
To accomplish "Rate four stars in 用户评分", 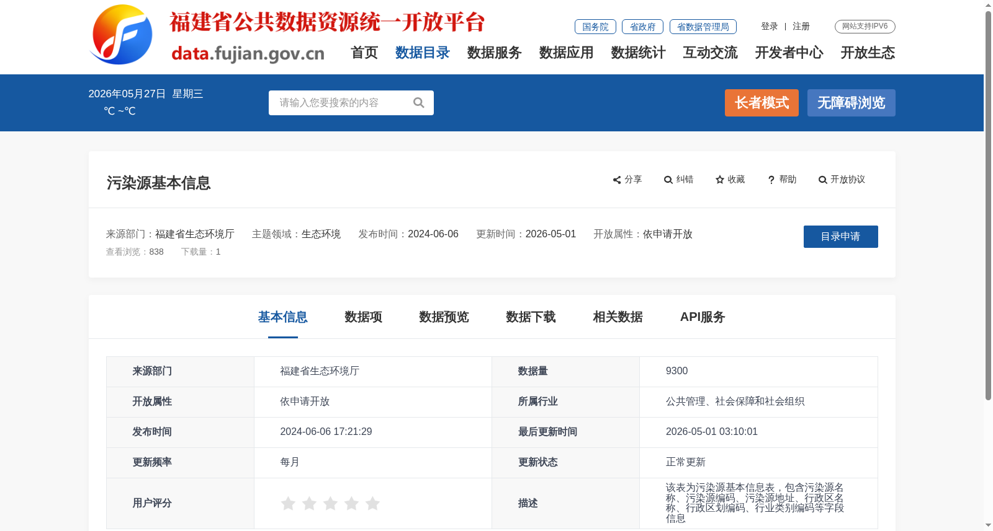I will click(x=351, y=503).
